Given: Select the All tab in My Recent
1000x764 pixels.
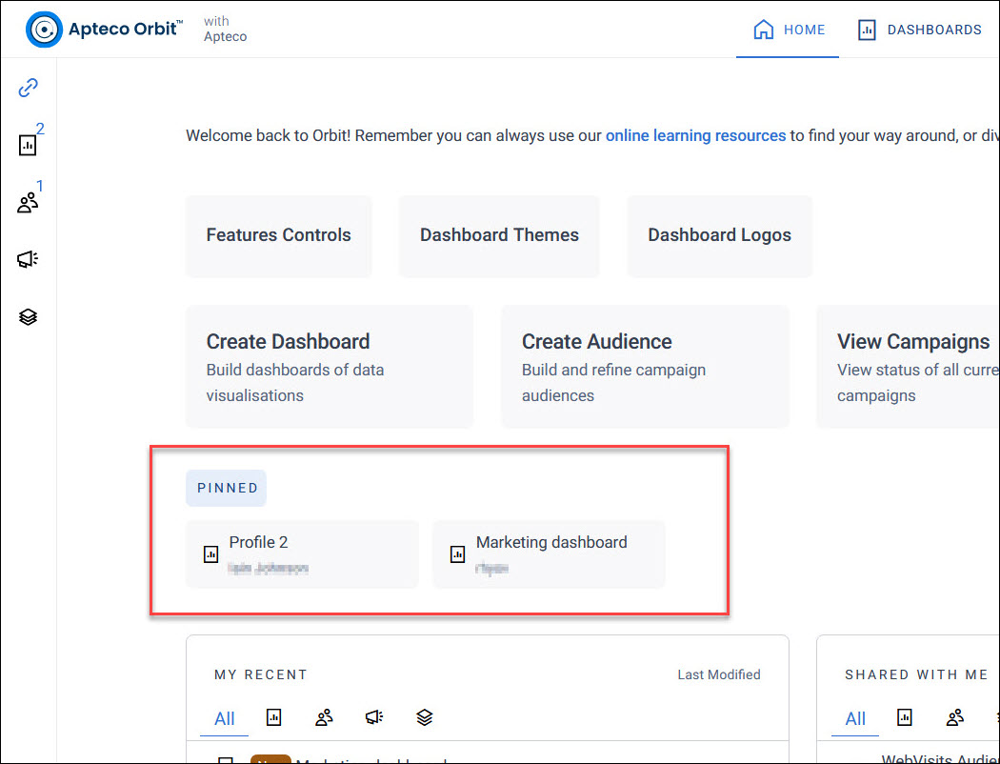Looking at the screenshot, I should click(224, 718).
